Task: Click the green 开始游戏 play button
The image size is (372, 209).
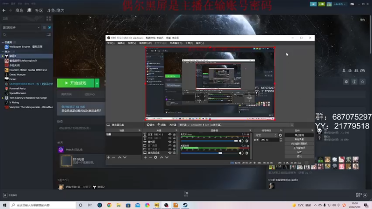Action: (x=76, y=83)
